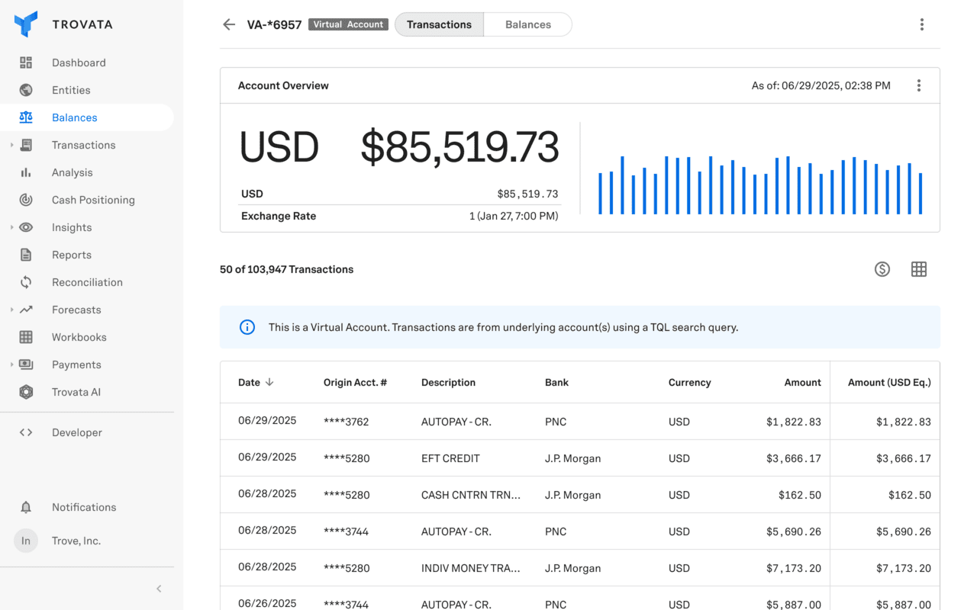The width and height of the screenshot is (977, 610).
Task: Open the Reconciliation section
Action: coord(87,281)
